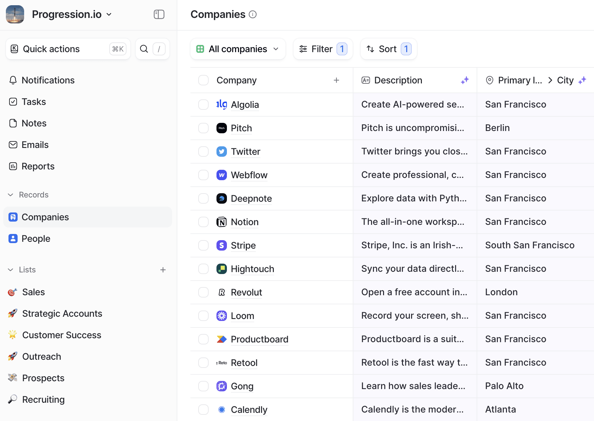Screen dimensions: 594x421
Task: Toggle the sidebar collapse icon
Action: click(x=159, y=14)
